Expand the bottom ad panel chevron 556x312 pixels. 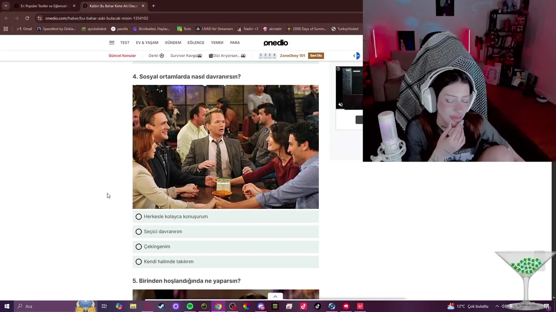pos(275,297)
